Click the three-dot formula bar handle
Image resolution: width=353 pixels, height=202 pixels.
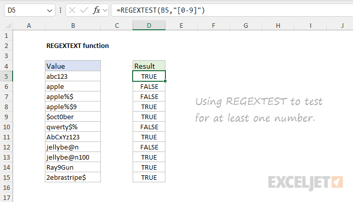(61, 11)
